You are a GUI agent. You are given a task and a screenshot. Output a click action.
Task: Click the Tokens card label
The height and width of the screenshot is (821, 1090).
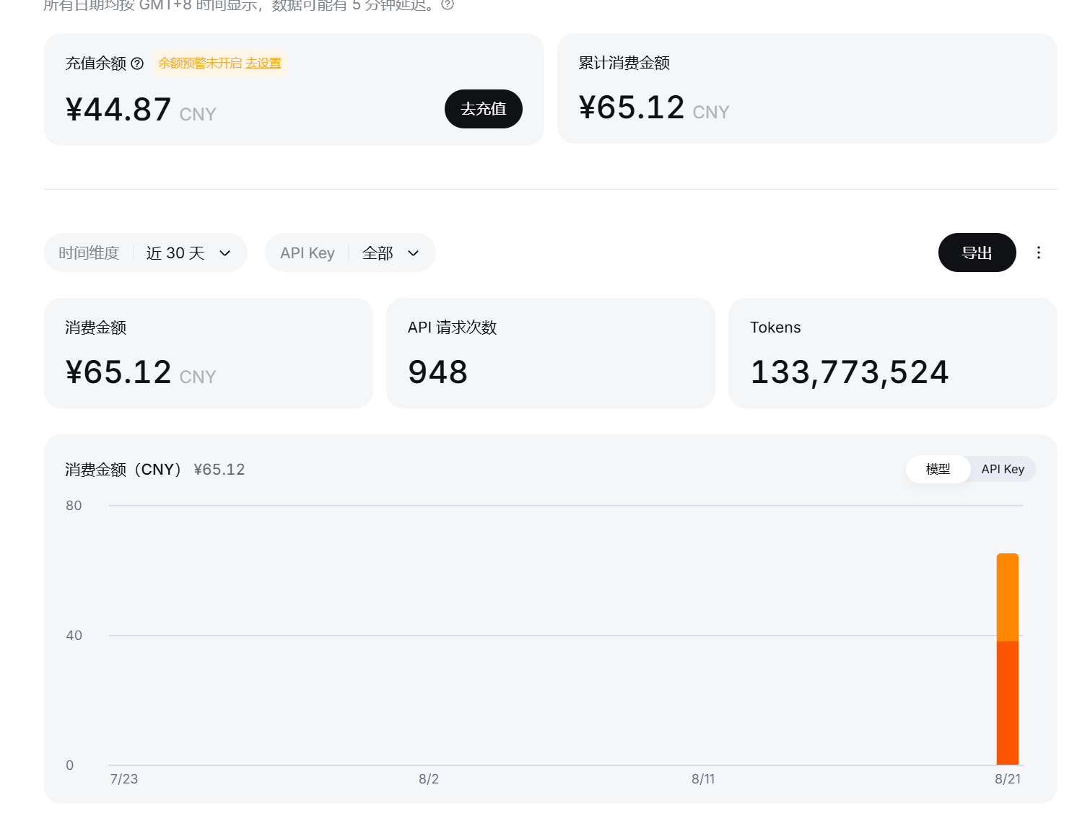[x=775, y=328]
